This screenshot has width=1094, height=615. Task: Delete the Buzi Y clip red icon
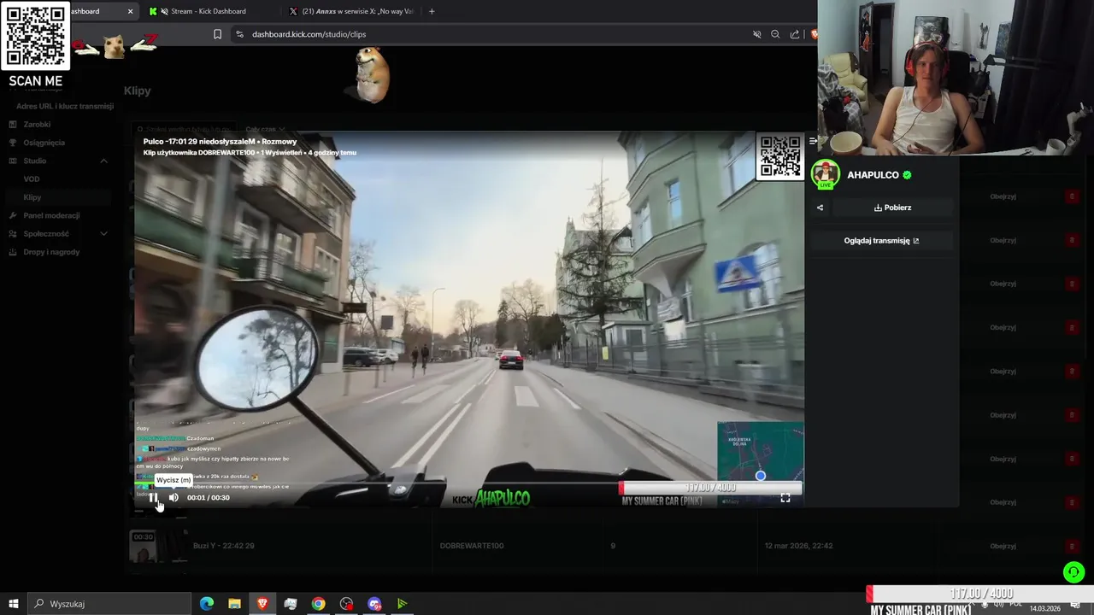[1072, 547]
